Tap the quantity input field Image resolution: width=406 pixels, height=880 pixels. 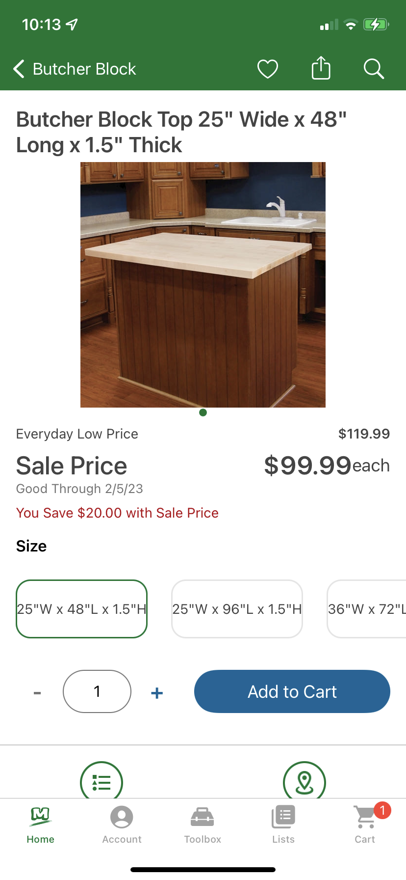pos(97,691)
